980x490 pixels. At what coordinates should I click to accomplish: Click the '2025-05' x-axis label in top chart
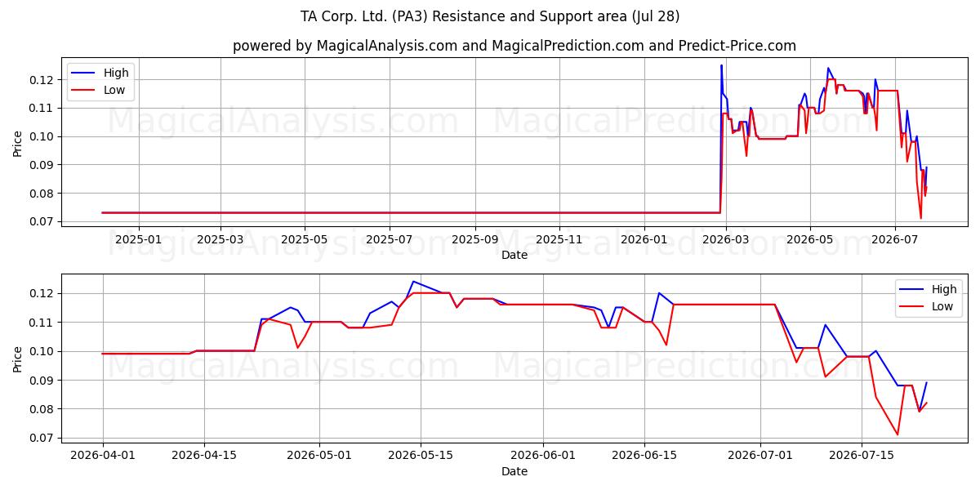[305, 239]
